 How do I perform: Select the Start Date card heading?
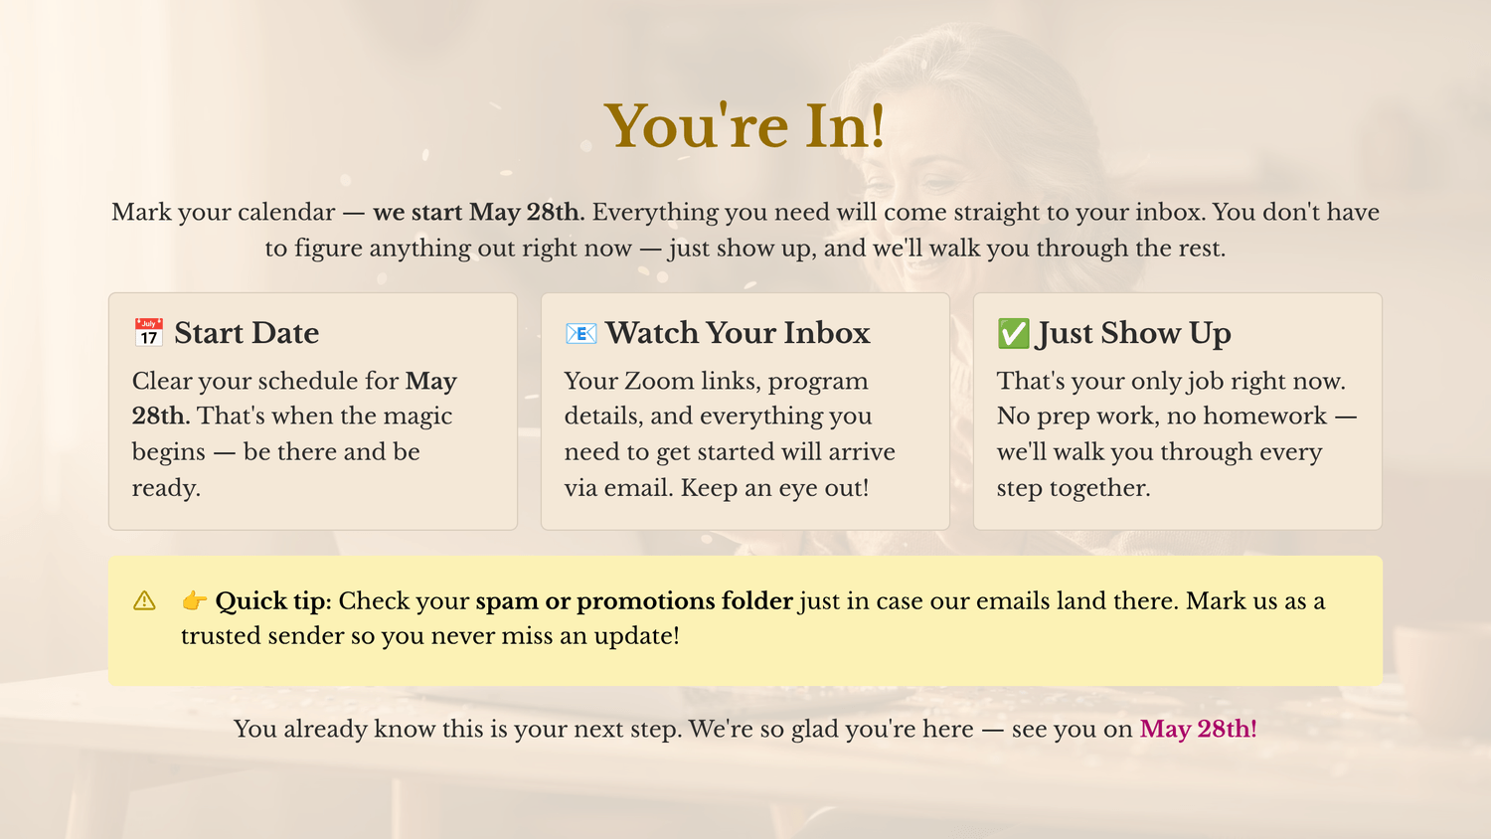(247, 333)
